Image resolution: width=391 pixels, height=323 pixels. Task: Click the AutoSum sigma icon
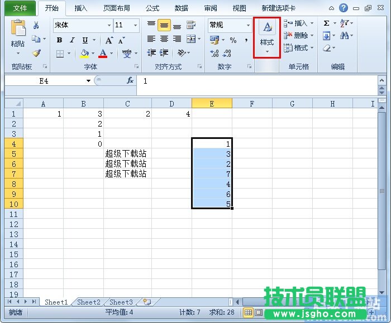point(326,23)
